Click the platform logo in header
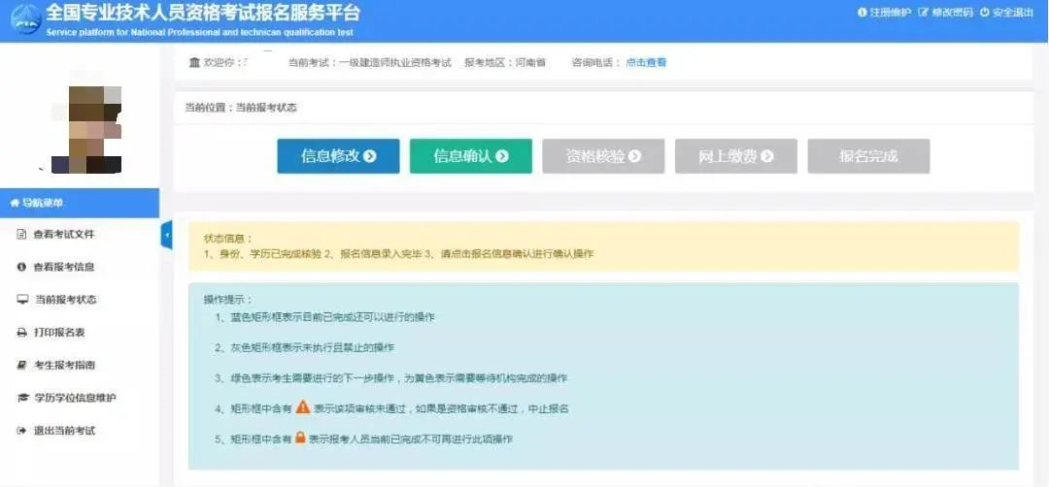The width and height of the screenshot is (1049, 487). click(23, 21)
